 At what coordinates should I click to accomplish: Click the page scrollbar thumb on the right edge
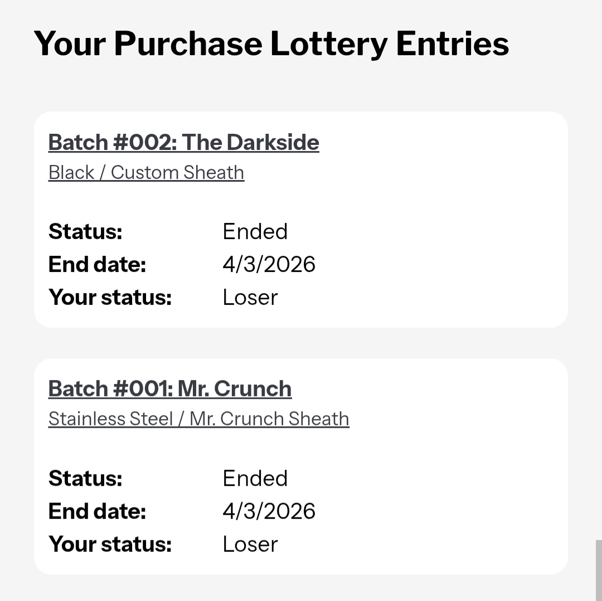coord(598,570)
